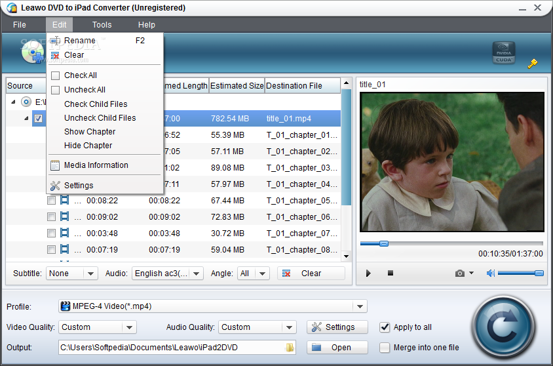Click the NVIDIA CUDA acceleration icon
The height and width of the screenshot is (366, 553).
pos(504,53)
